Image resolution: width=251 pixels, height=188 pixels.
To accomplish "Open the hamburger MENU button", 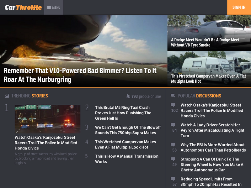I will coord(54,8).
